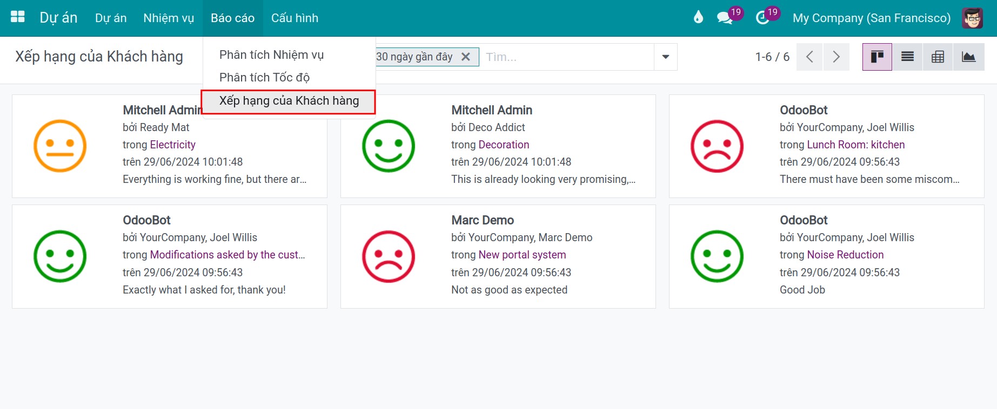Open the Cấu hình menu
Screen dimensions: 997x409
coord(295,18)
